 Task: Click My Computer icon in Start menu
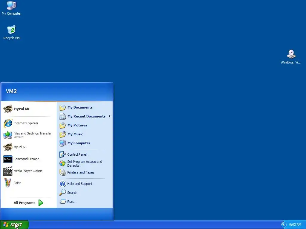[x=63, y=143]
